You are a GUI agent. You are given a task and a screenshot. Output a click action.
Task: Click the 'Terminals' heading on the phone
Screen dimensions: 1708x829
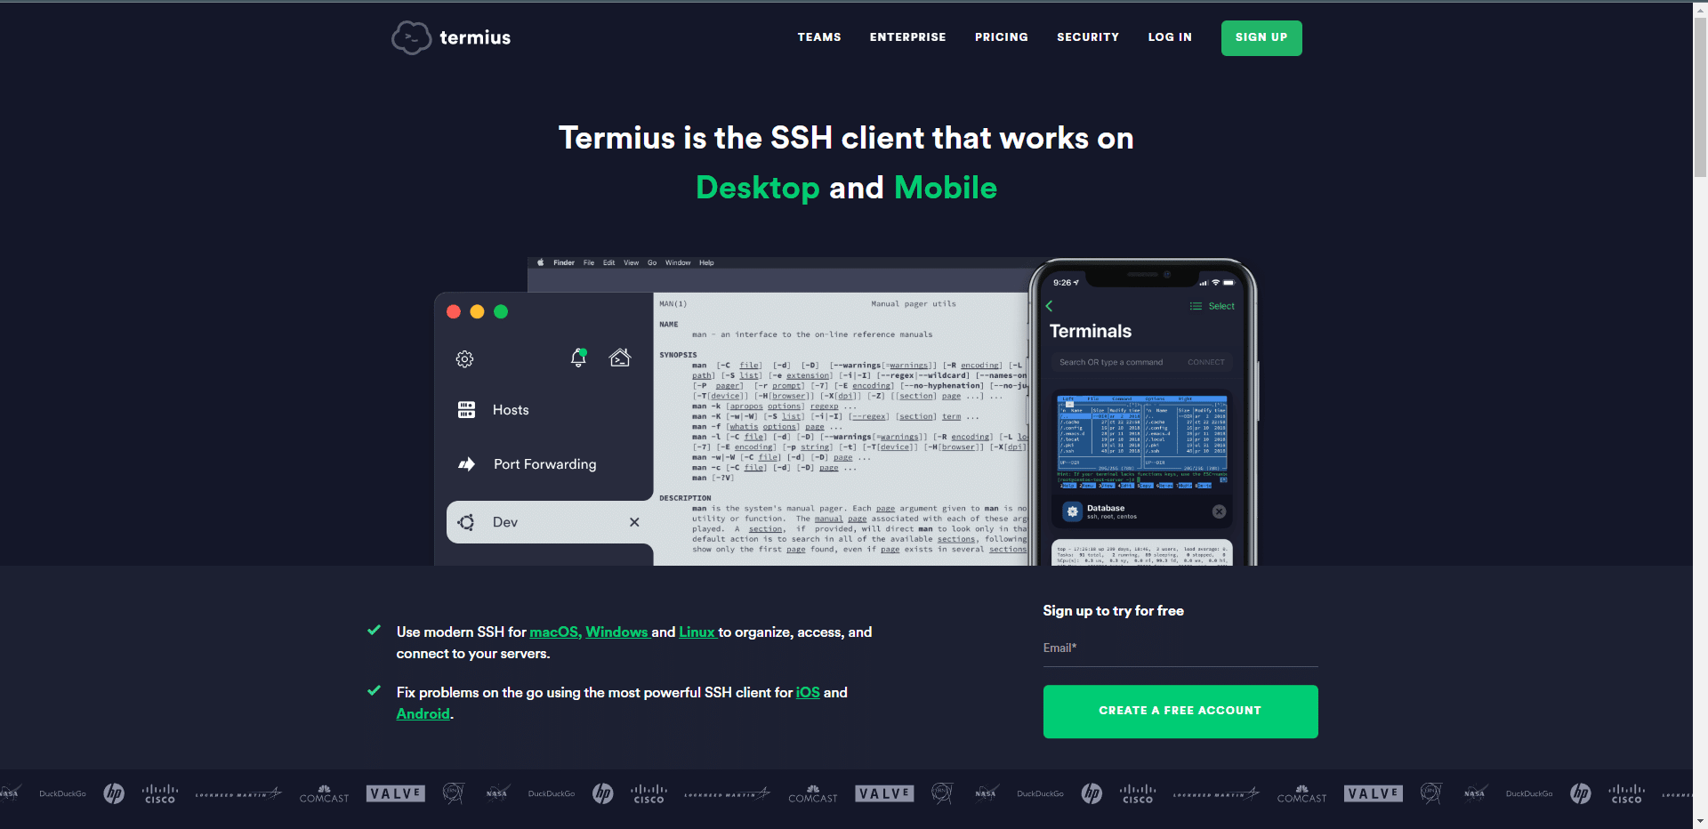(1091, 331)
